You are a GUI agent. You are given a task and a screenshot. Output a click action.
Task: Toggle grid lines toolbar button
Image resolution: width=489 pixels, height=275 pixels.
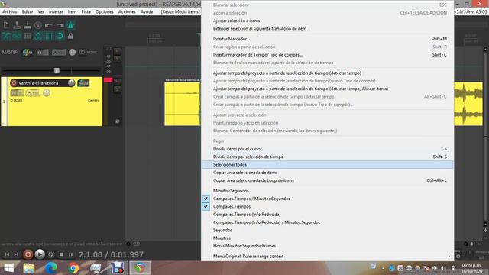(49, 36)
